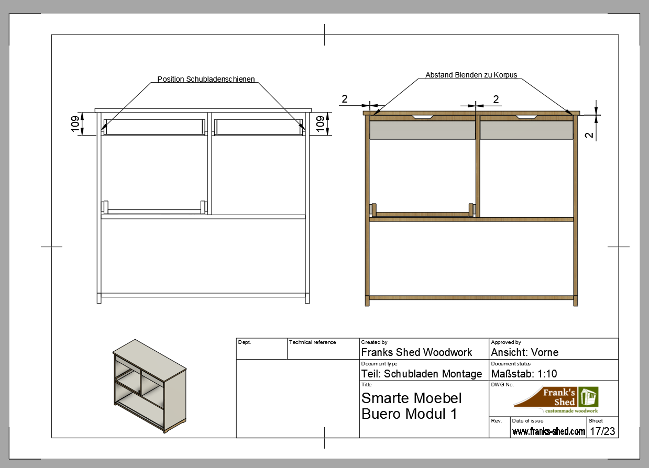
Task: Select the vertical 2 dimension at far right
Action: 589,135
